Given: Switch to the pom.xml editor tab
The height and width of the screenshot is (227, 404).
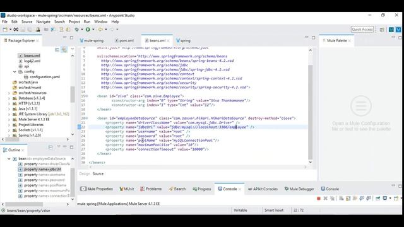Looking at the screenshot, I should (x=124, y=40).
